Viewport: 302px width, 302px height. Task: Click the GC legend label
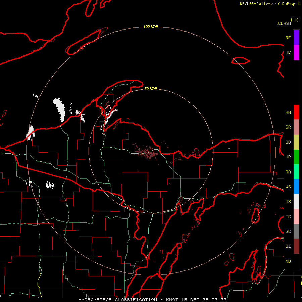pos(288,232)
